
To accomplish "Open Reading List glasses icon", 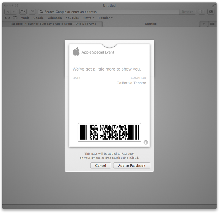I will point(7,18).
